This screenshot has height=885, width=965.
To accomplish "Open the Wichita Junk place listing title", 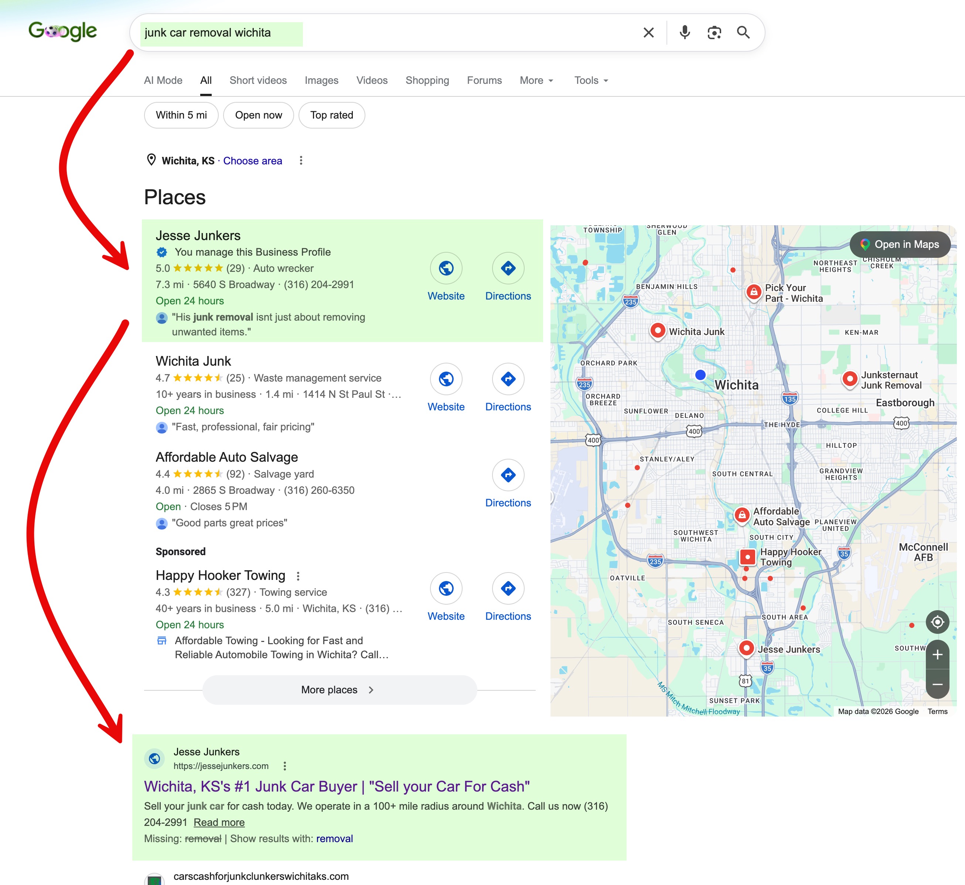I will click(193, 361).
